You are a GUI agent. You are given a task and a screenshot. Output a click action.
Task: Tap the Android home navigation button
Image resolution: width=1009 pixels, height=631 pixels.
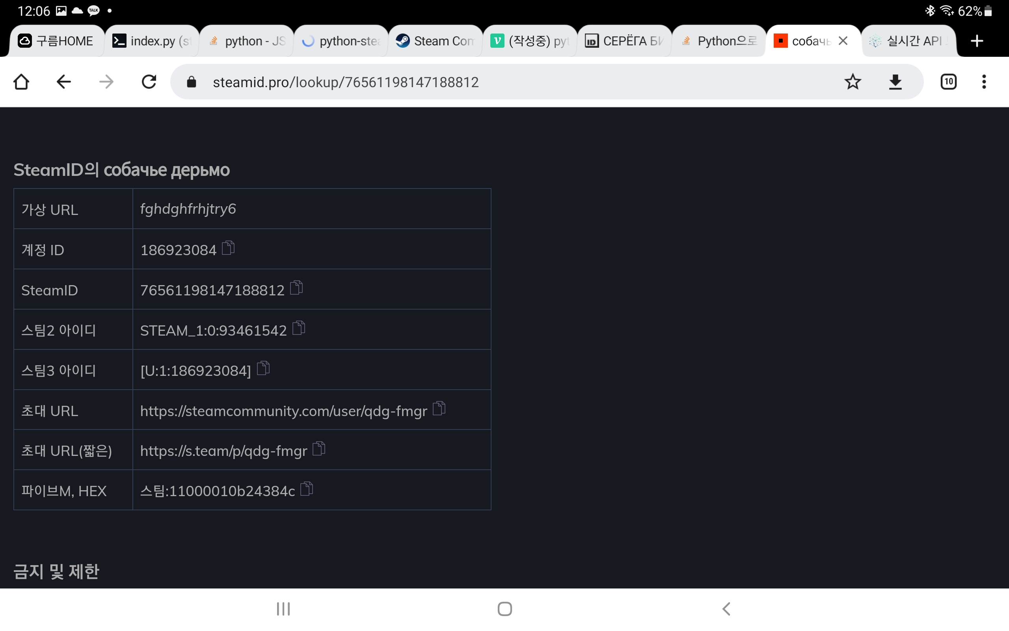click(x=504, y=609)
